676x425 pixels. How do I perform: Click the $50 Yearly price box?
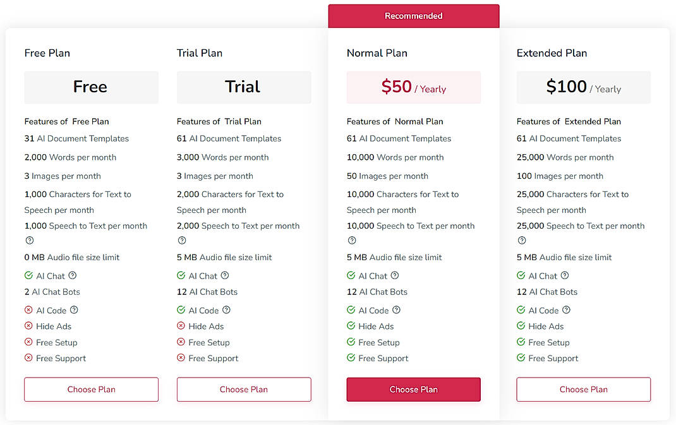[x=413, y=87]
